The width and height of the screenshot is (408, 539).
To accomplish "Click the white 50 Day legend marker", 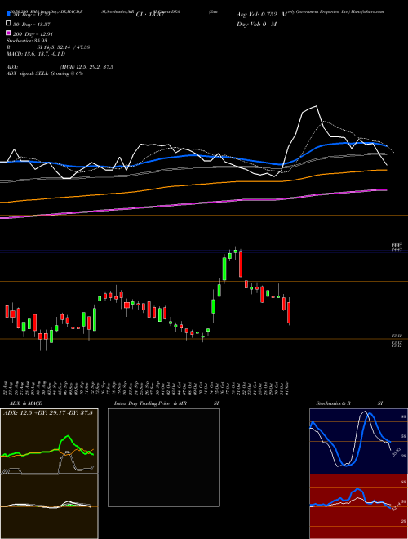I will [8, 24].
